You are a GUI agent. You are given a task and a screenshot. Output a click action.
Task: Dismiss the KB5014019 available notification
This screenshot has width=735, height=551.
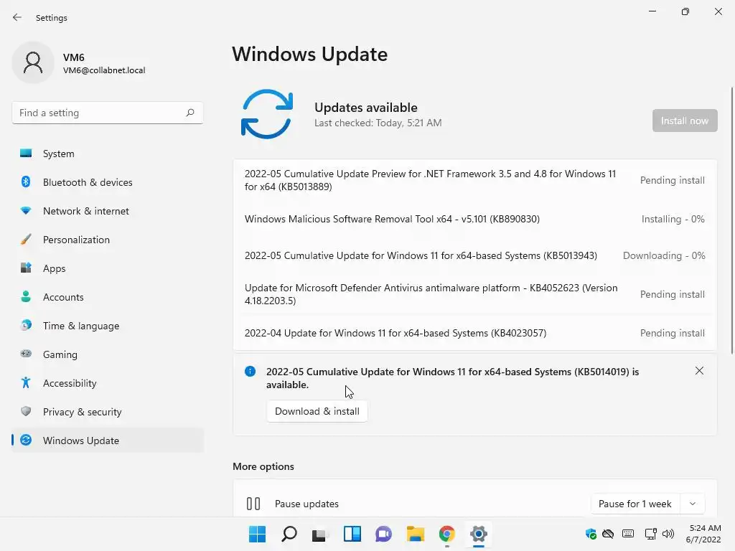coord(699,371)
